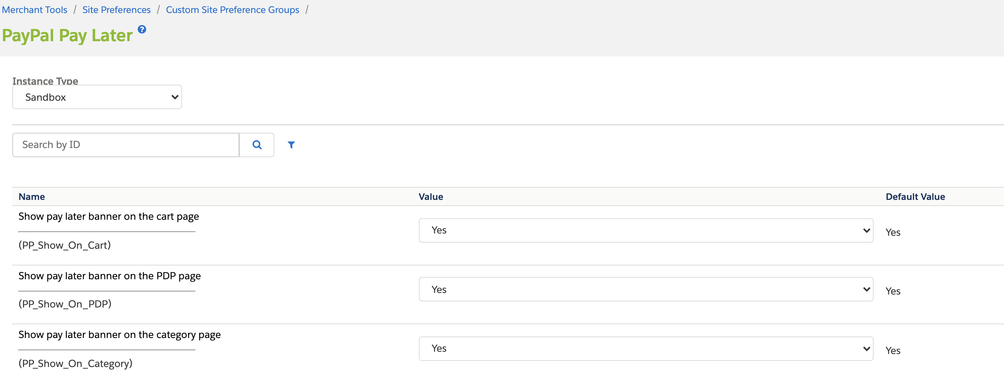Image resolution: width=1004 pixels, height=383 pixels.
Task: Click the Default Value column header
Action: point(915,197)
